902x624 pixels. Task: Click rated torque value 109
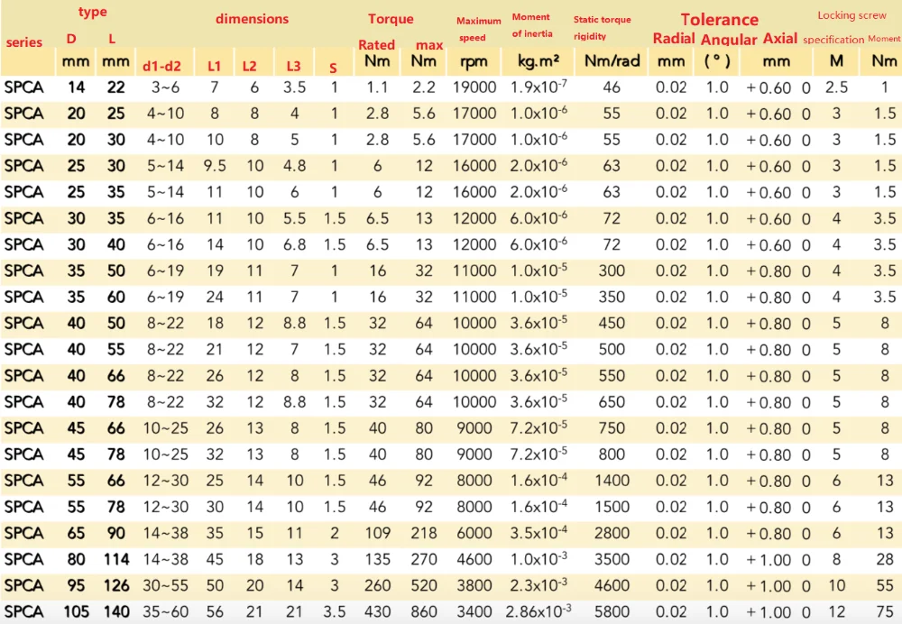click(377, 533)
